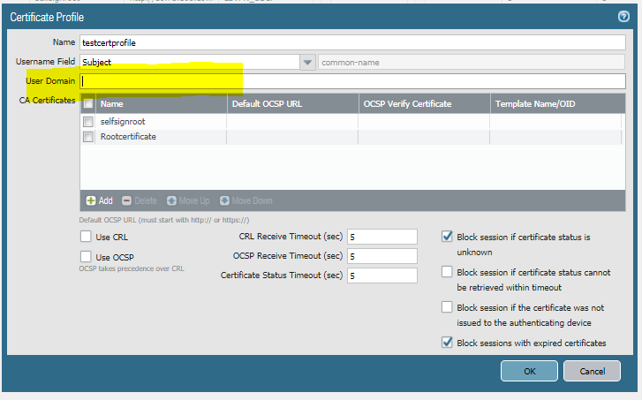Click the Move Up arrow icon
This screenshot has height=400, width=642.
(171, 200)
